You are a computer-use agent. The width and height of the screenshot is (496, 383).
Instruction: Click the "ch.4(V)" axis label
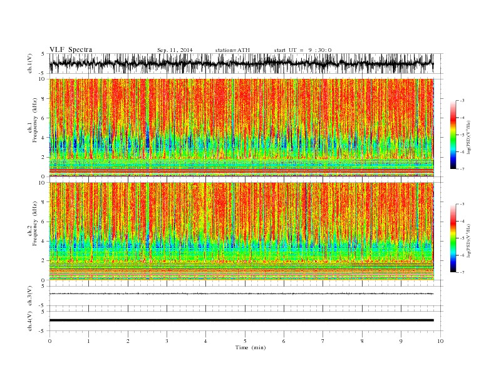point(30,321)
